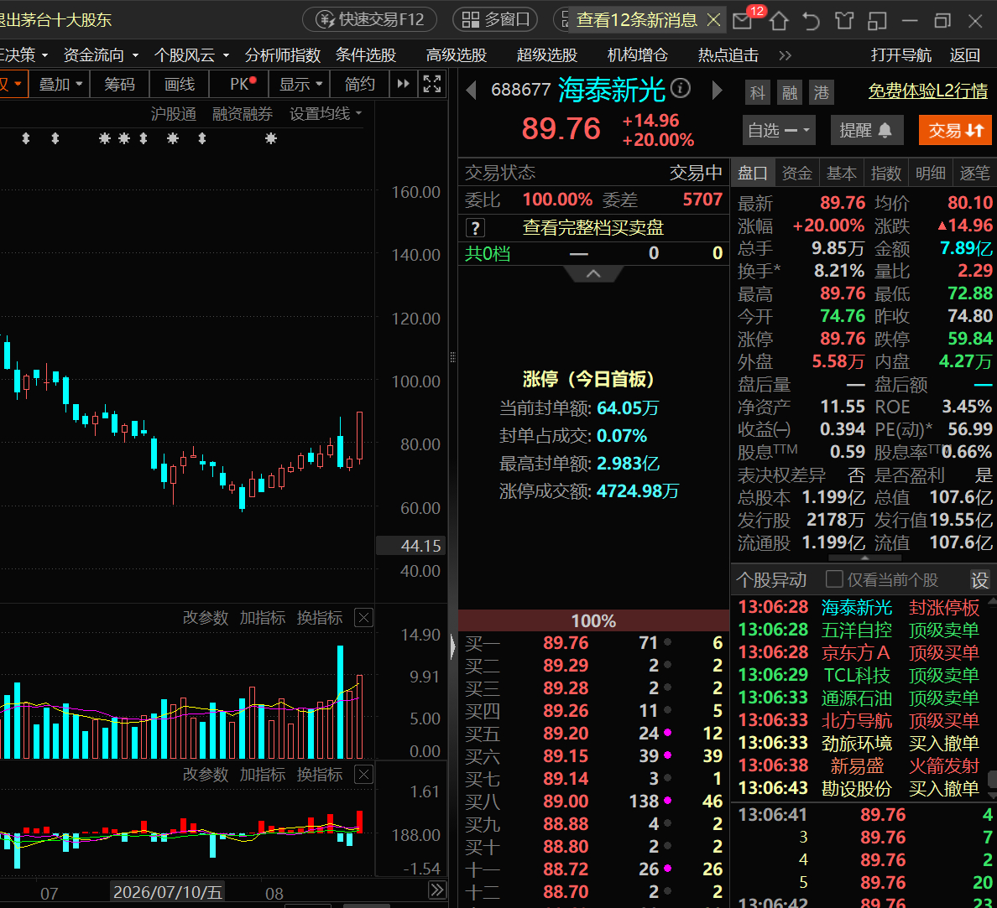Open info icon beside 海泰新光
The width and height of the screenshot is (997, 908).
(681, 88)
